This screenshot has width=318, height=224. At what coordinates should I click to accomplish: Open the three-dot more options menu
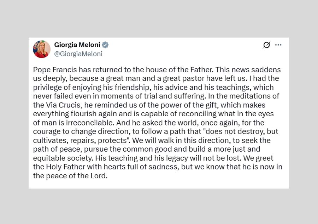(x=278, y=45)
